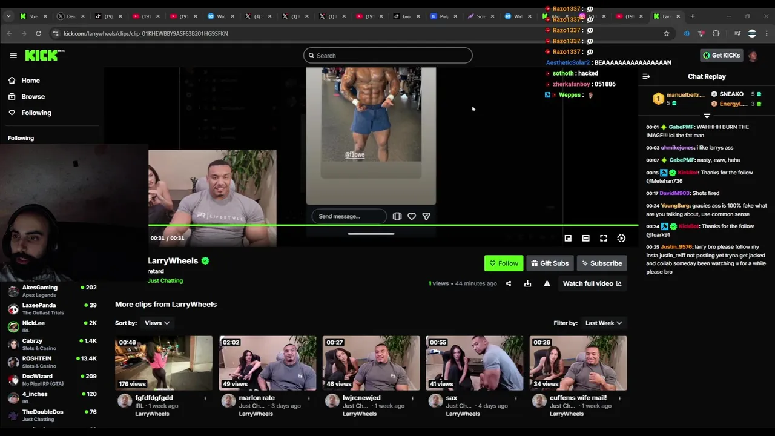Image resolution: width=775 pixels, height=436 pixels.
Task: Toggle theater mode icon
Action: tap(585, 239)
